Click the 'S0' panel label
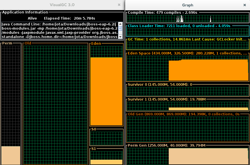The image size is (250, 165). coord(94,129)
